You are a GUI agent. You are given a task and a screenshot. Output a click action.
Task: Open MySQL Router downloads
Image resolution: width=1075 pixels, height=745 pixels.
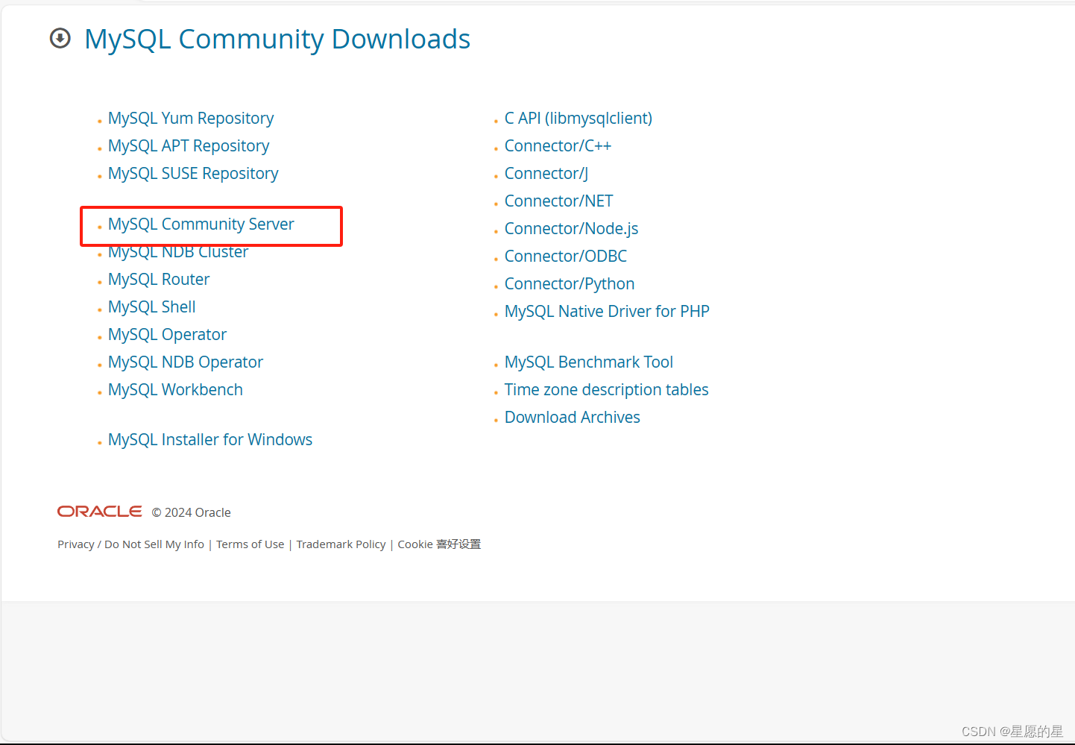point(159,279)
